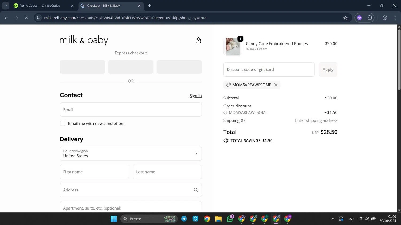401x225 pixels.
Task: Remove the MOMSAREAWESOME discount tag
Action: pos(276,85)
